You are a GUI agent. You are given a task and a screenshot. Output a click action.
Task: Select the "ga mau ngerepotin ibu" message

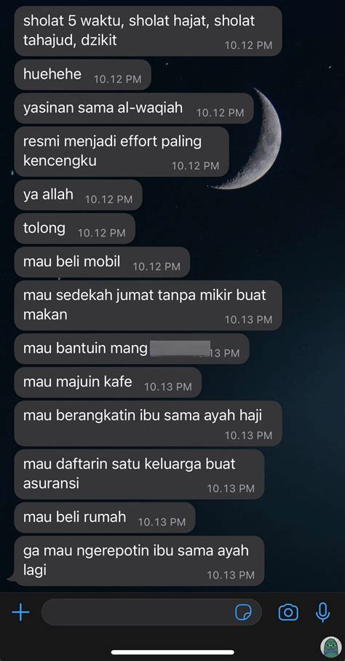(x=140, y=561)
